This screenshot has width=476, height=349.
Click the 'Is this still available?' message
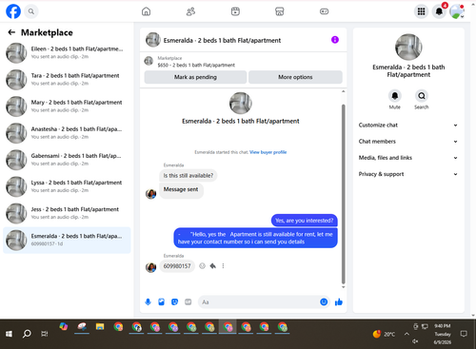click(188, 176)
